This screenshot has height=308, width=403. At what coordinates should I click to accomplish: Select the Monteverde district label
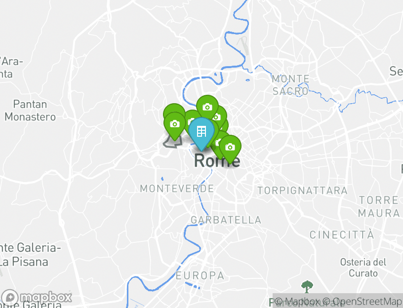177,189
